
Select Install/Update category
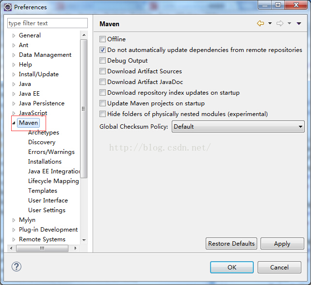click(x=39, y=74)
